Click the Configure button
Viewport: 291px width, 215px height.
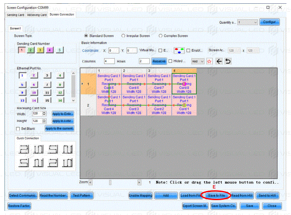click(270, 22)
